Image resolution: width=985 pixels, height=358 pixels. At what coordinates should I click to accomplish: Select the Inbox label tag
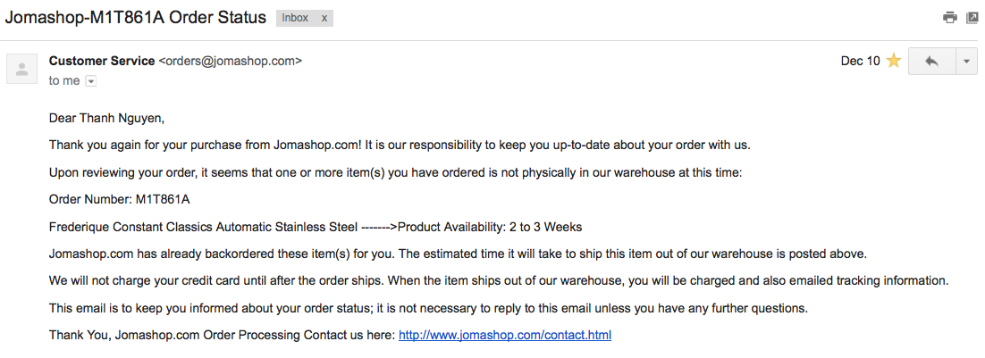click(296, 18)
